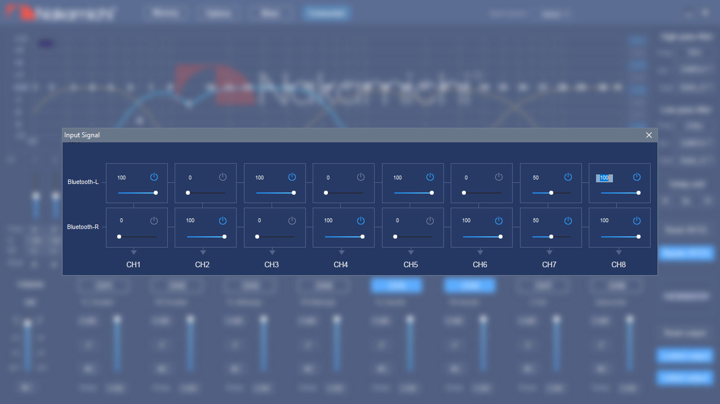This screenshot has width=720, height=404.
Task: Toggle Bluetooth-L power for CH7
Action: pyautogui.click(x=568, y=177)
